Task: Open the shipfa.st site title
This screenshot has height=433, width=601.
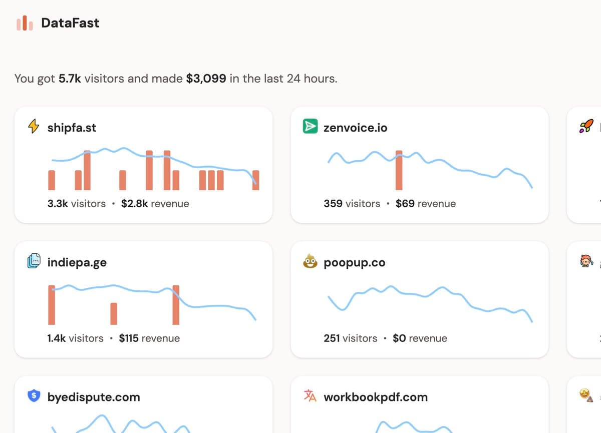Action: coord(72,128)
